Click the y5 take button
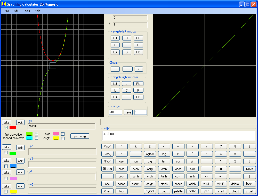Viewport: 258px width, 196px height. (7, 186)
